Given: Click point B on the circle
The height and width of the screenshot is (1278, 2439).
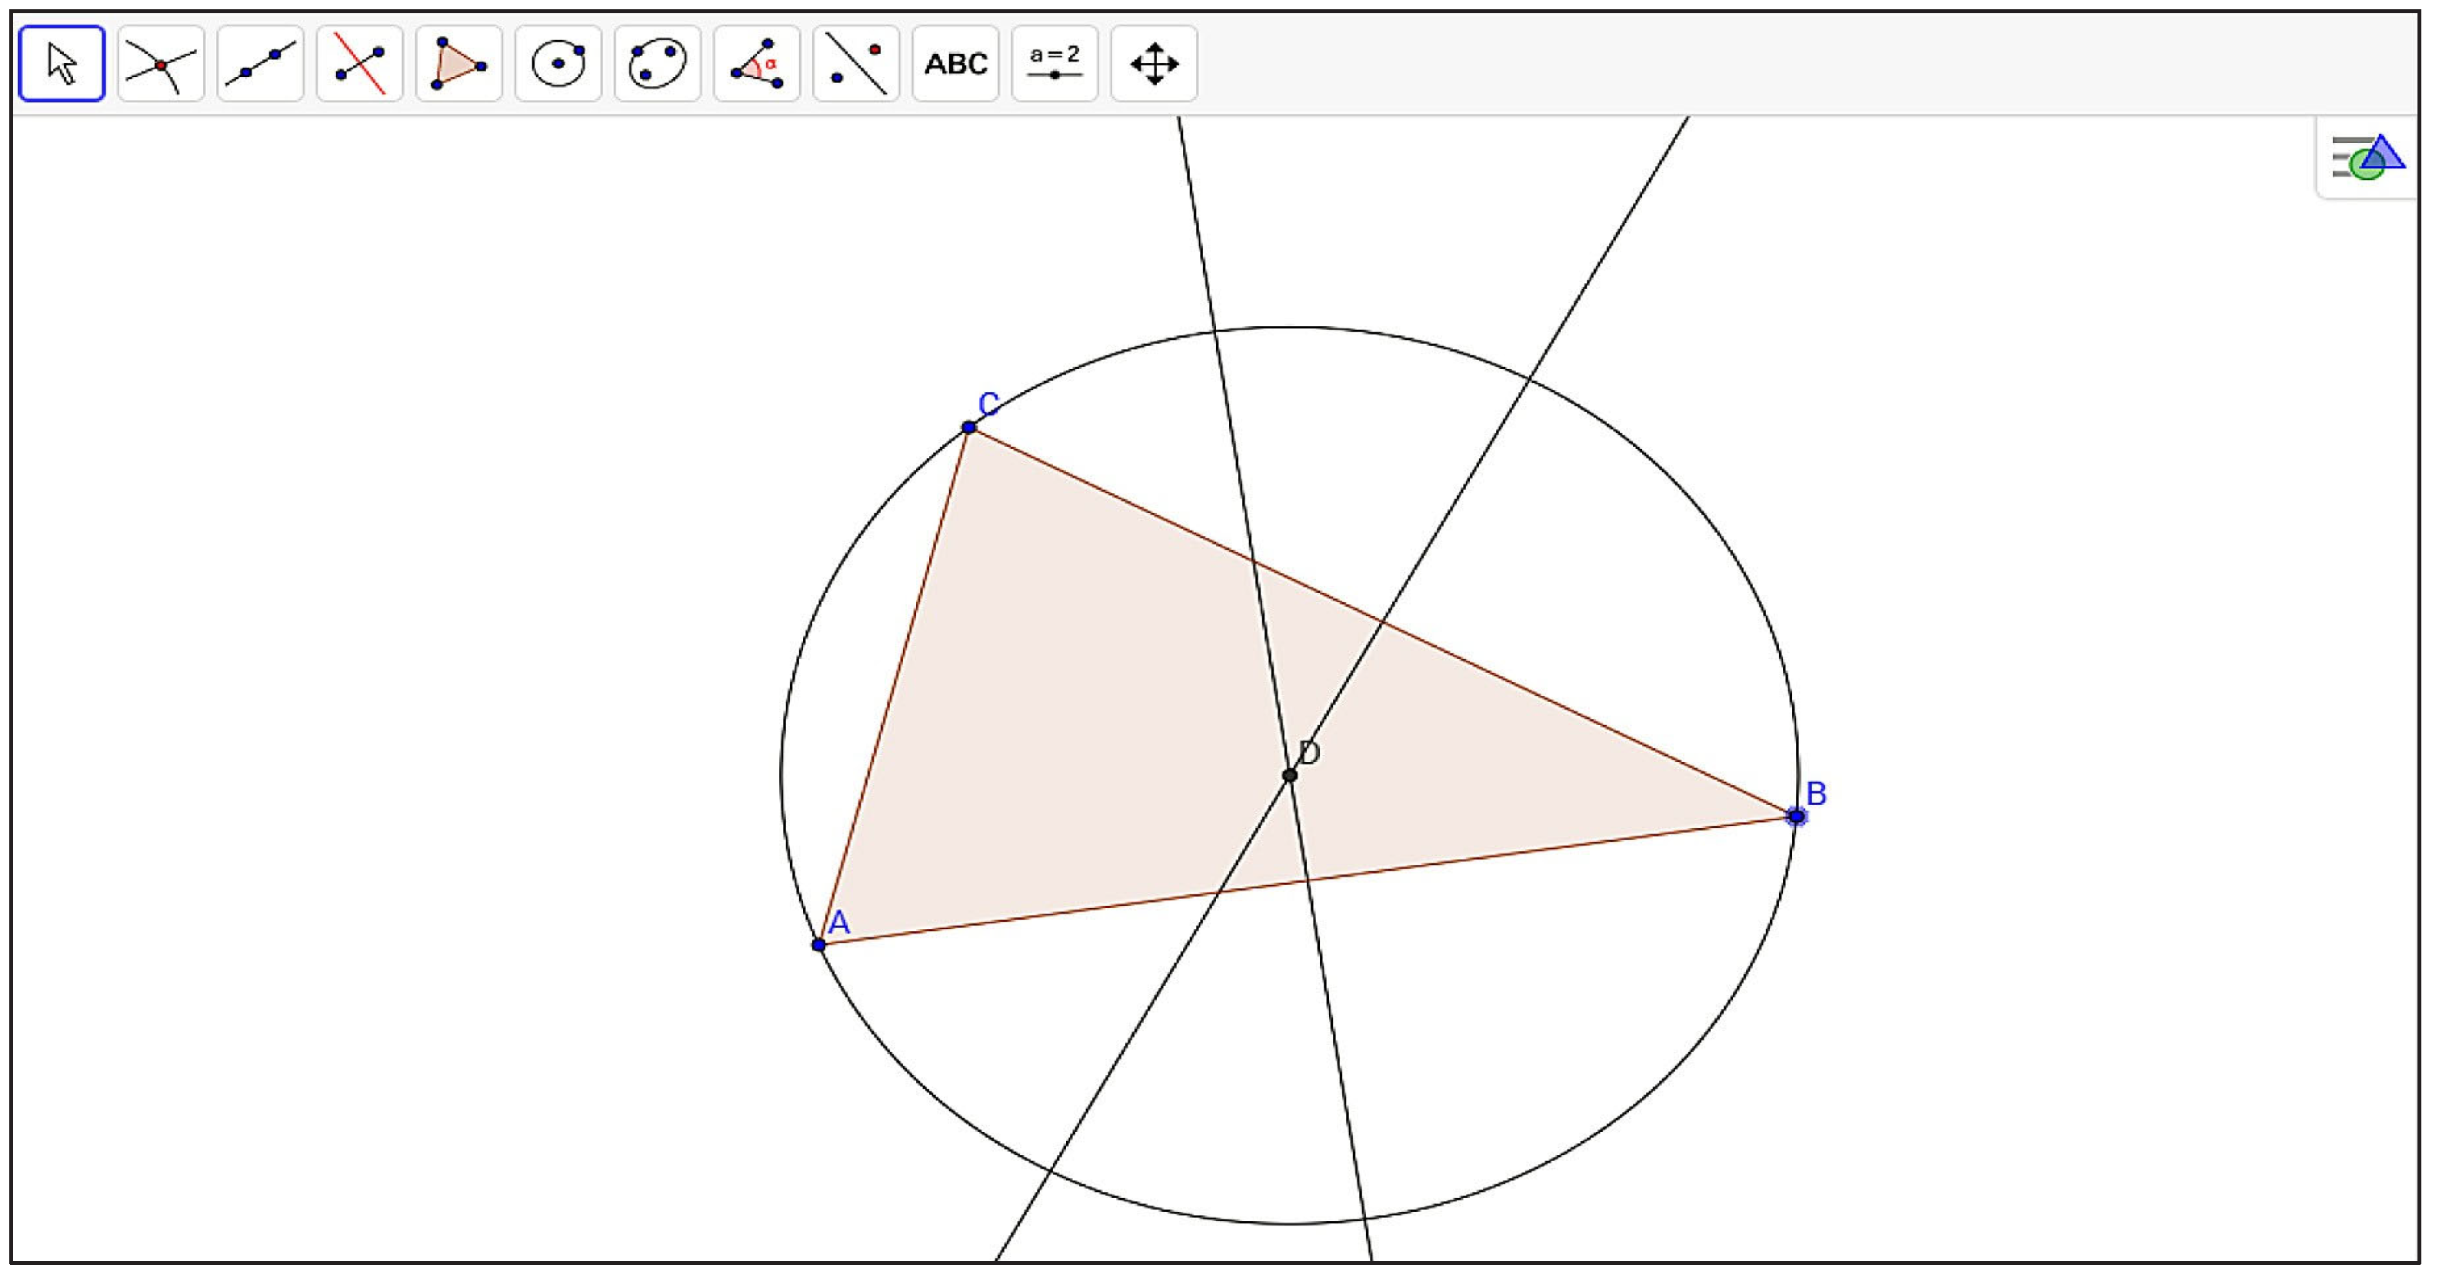Looking at the screenshot, I should click(1796, 816).
